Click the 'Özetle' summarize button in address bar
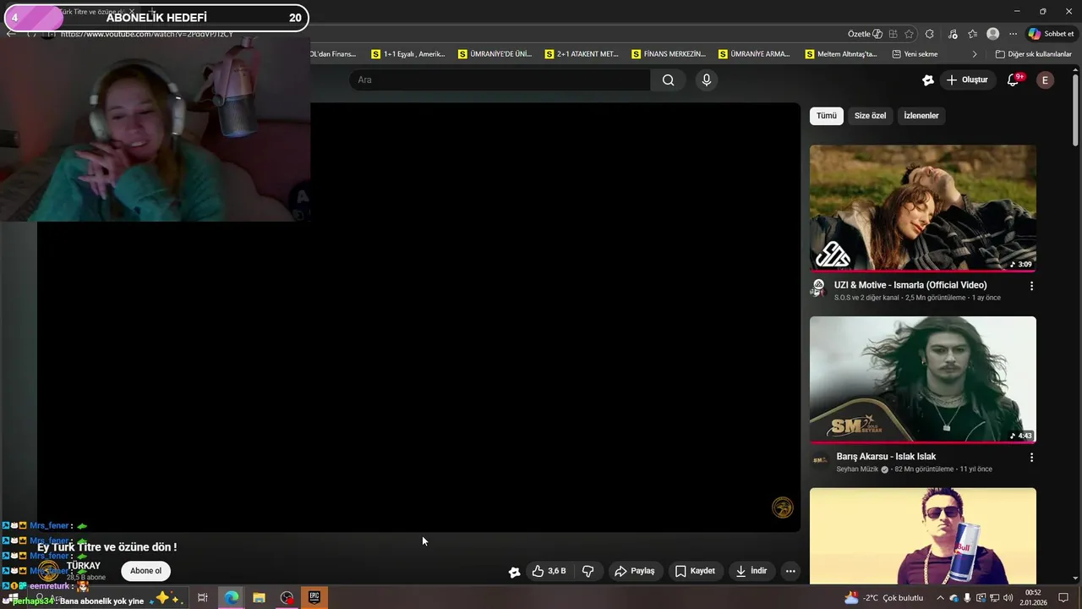 coord(865,34)
